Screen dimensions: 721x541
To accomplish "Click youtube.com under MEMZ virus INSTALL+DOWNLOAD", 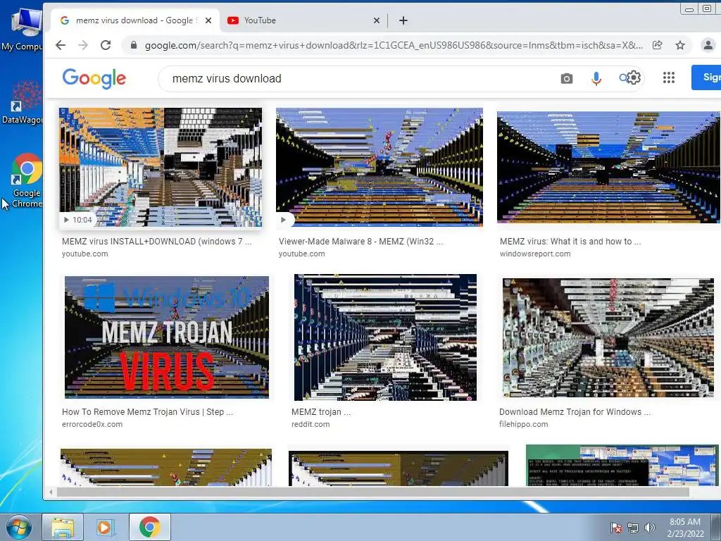I will [85, 254].
